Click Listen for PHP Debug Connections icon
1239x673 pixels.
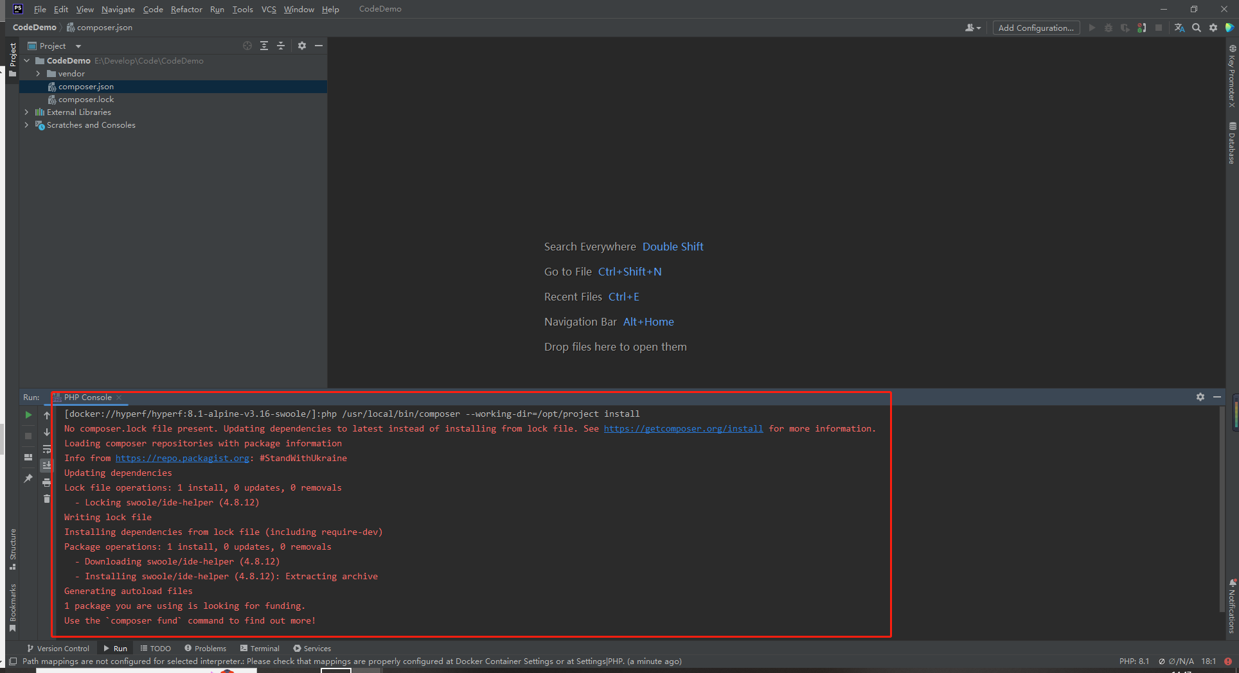pyautogui.click(x=1142, y=28)
